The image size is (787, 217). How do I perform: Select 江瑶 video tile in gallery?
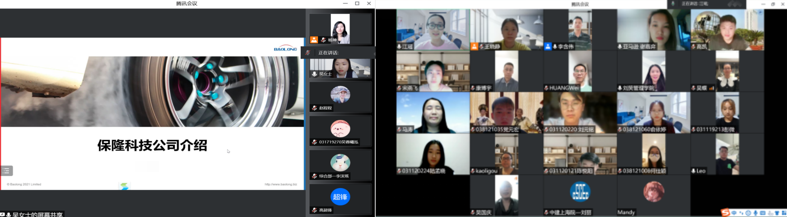(x=433, y=29)
